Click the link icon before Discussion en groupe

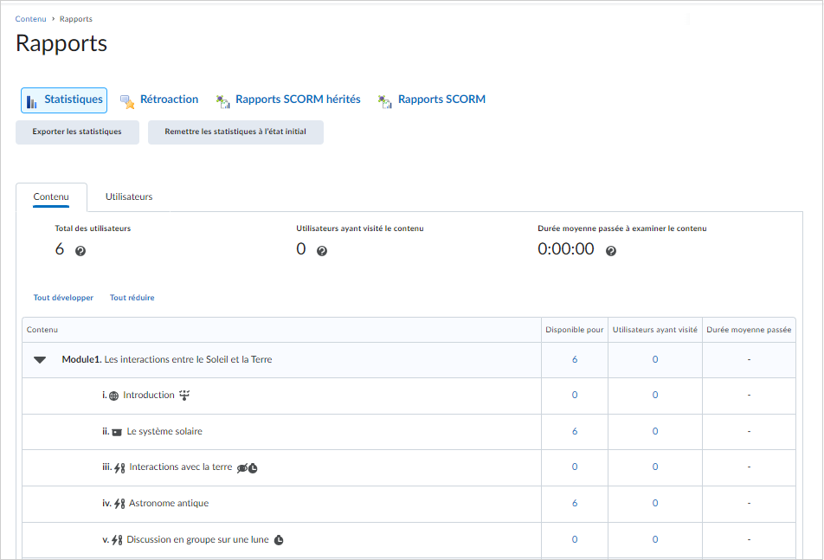pyautogui.click(x=117, y=540)
